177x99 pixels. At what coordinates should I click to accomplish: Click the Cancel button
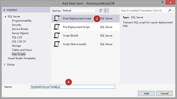pos(164,93)
